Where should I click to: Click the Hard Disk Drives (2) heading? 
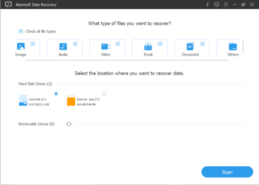pos(35,84)
